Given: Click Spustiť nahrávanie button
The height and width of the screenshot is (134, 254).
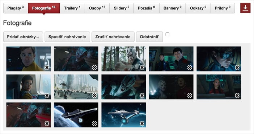Looking at the screenshot, I should click(67, 37).
